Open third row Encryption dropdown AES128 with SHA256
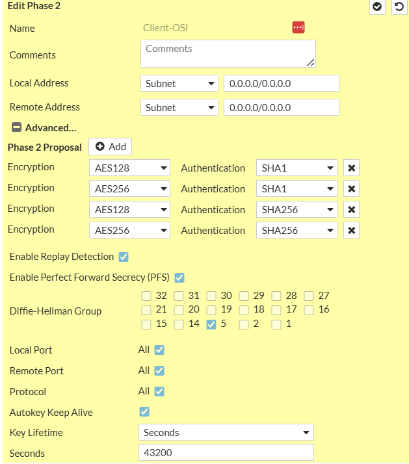 point(129,209)
